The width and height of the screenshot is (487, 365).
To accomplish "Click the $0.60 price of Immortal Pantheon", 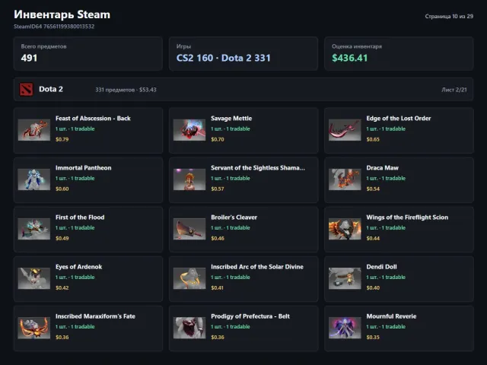I will click(62, 189).
